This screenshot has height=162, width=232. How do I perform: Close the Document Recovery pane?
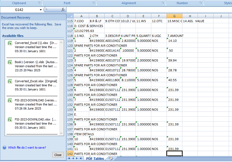click(58, 155)
